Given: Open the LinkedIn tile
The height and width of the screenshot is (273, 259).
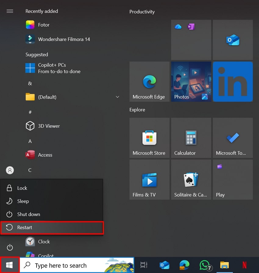Looking at the screenshot, I should pos(232,82).
